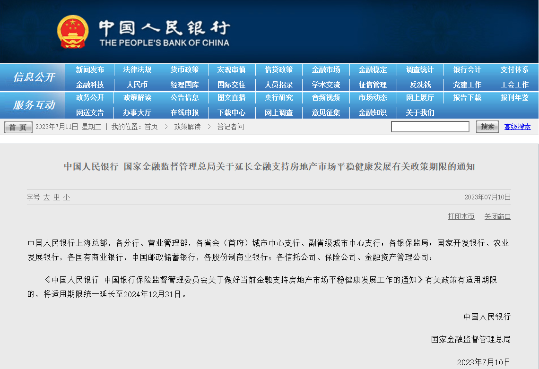This screenshot has width=539, height=369.
Task: Open the 新闻发布 menu item
Action: coord(90,69)
